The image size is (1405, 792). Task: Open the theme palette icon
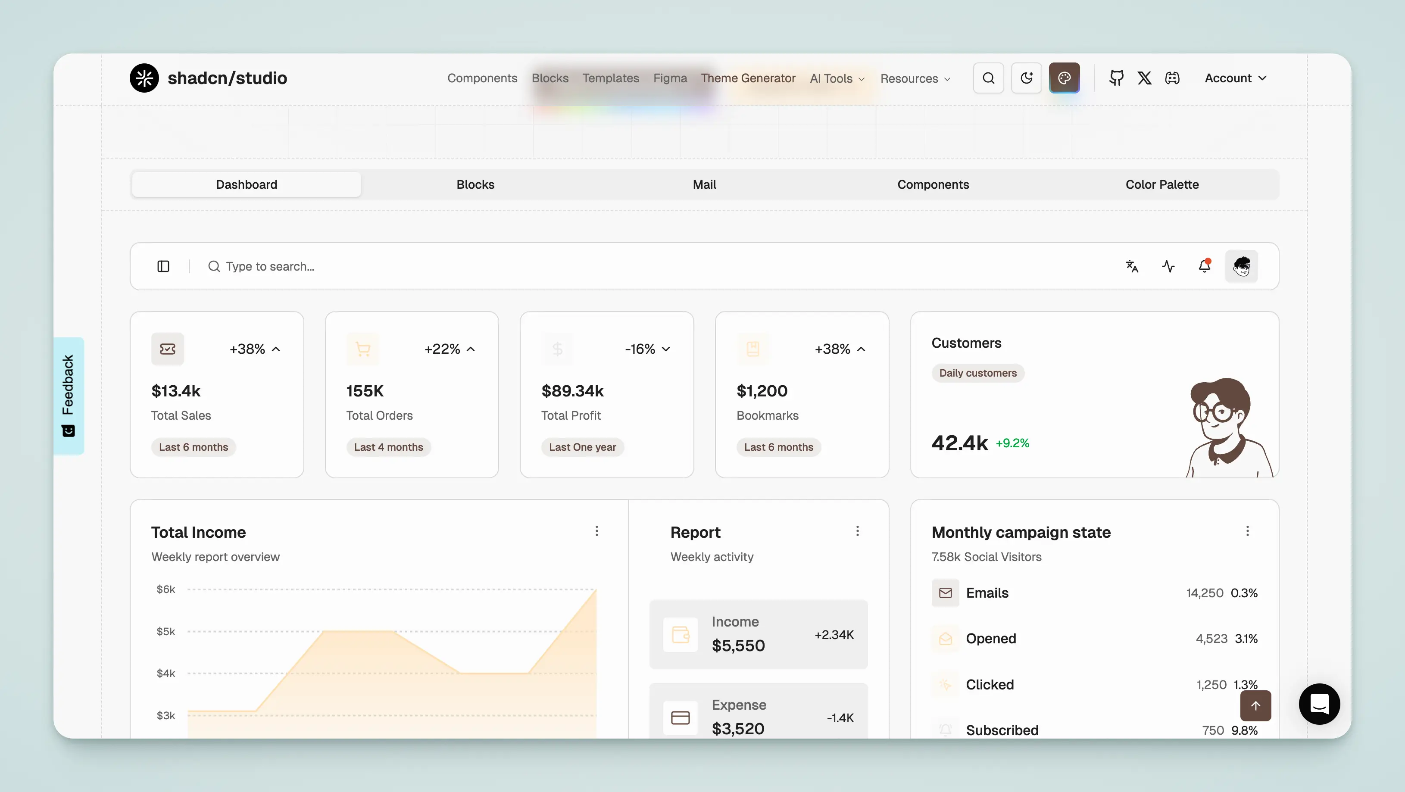pos(1064,78)
